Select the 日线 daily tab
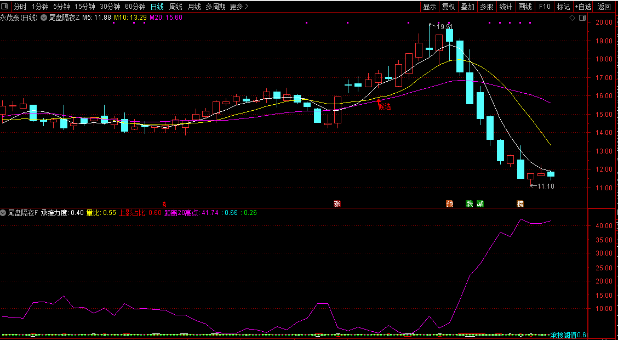The image size is (618, 340). pyautogui.click(x=157, y=7)
